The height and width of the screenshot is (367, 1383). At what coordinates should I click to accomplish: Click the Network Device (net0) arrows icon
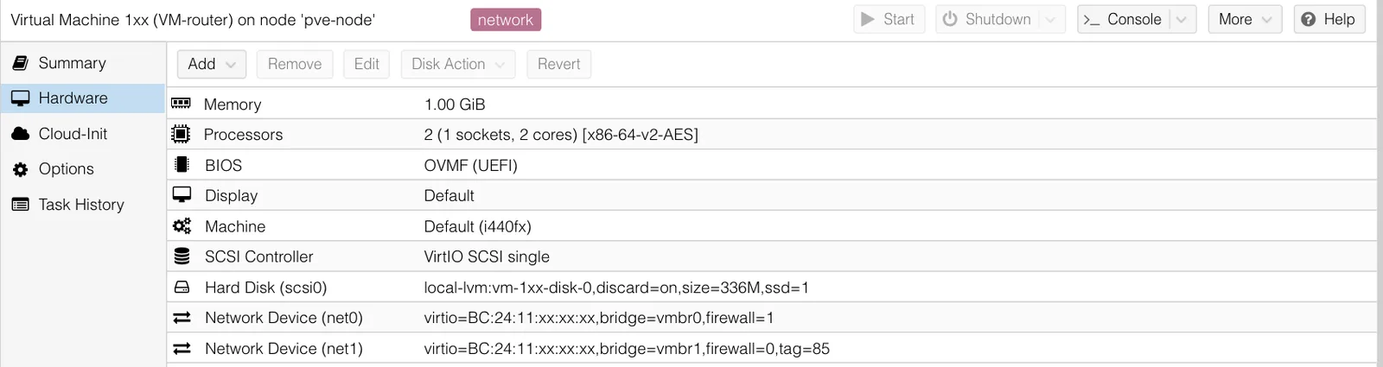pos(182,318)
